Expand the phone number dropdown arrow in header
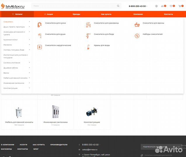The width and height of the screenshot is (186, 157). tap(147, 6)
